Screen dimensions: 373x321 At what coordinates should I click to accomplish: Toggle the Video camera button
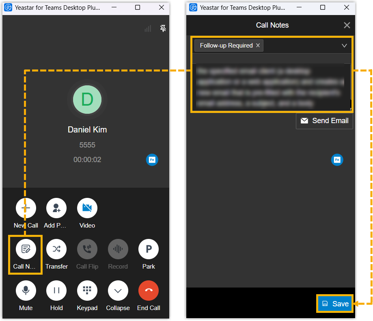87,208
